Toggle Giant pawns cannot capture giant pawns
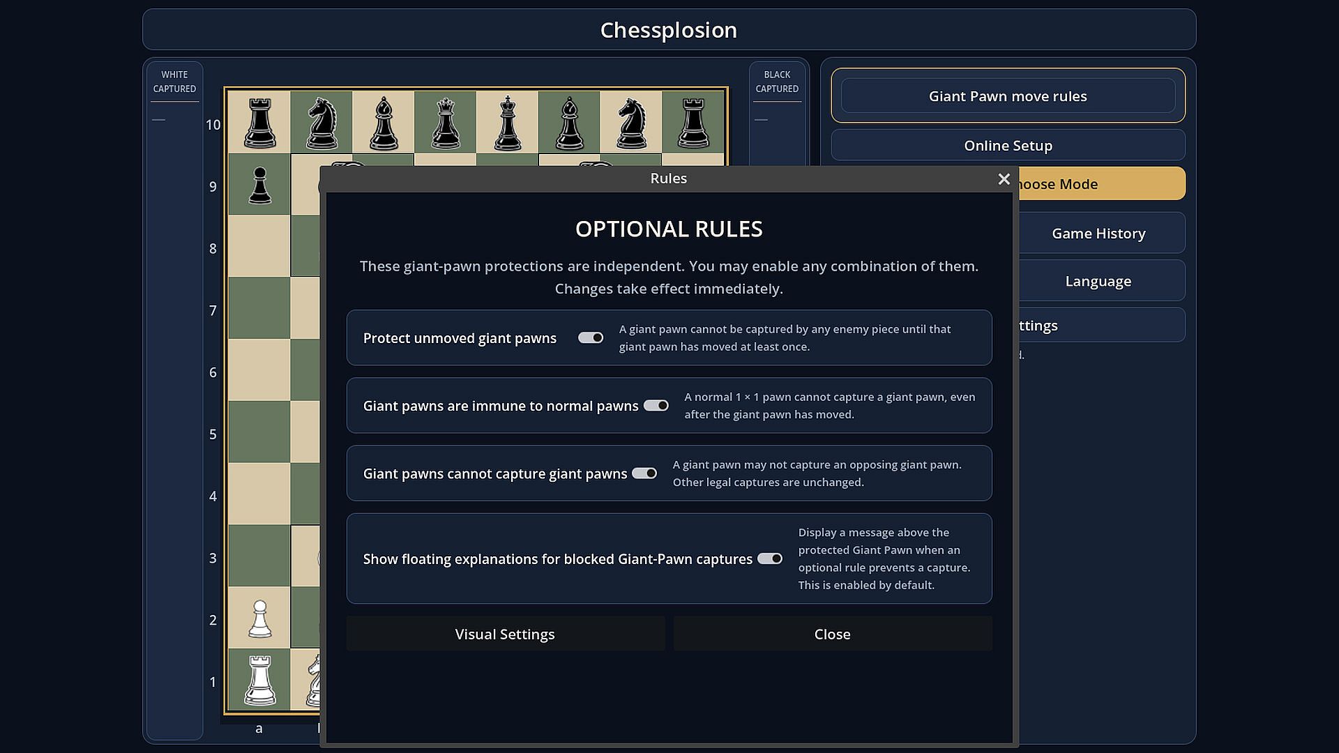Viewport: 1339px width, 753px height. point(644,473)
